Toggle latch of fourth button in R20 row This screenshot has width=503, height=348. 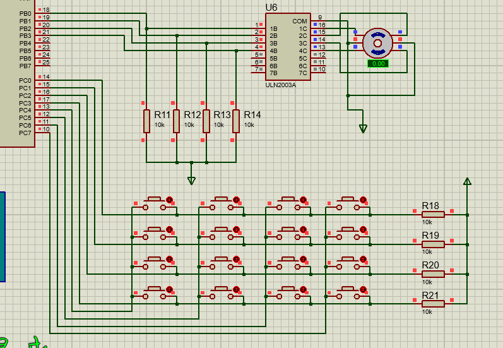tap(363, 259)
